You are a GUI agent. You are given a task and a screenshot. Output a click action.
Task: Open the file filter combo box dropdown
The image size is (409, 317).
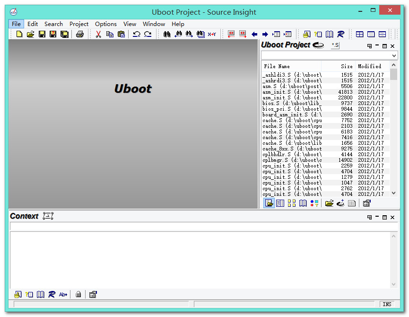click(393, 55)
